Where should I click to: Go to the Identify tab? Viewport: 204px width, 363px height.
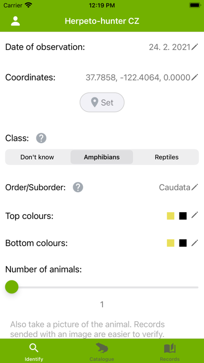34,352
